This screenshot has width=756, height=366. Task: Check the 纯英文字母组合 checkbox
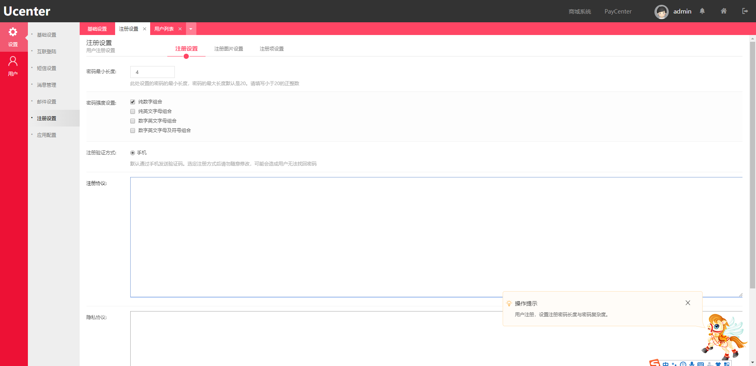coord(133,111)
